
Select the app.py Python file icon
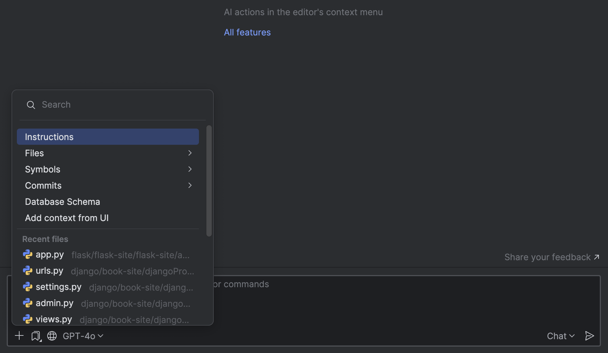click(28, 254)
